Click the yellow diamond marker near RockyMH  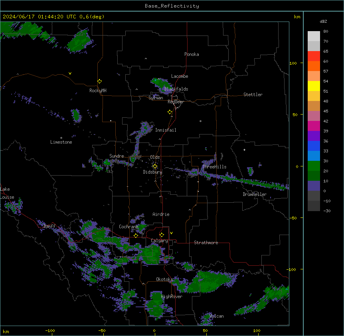[99, 81]
